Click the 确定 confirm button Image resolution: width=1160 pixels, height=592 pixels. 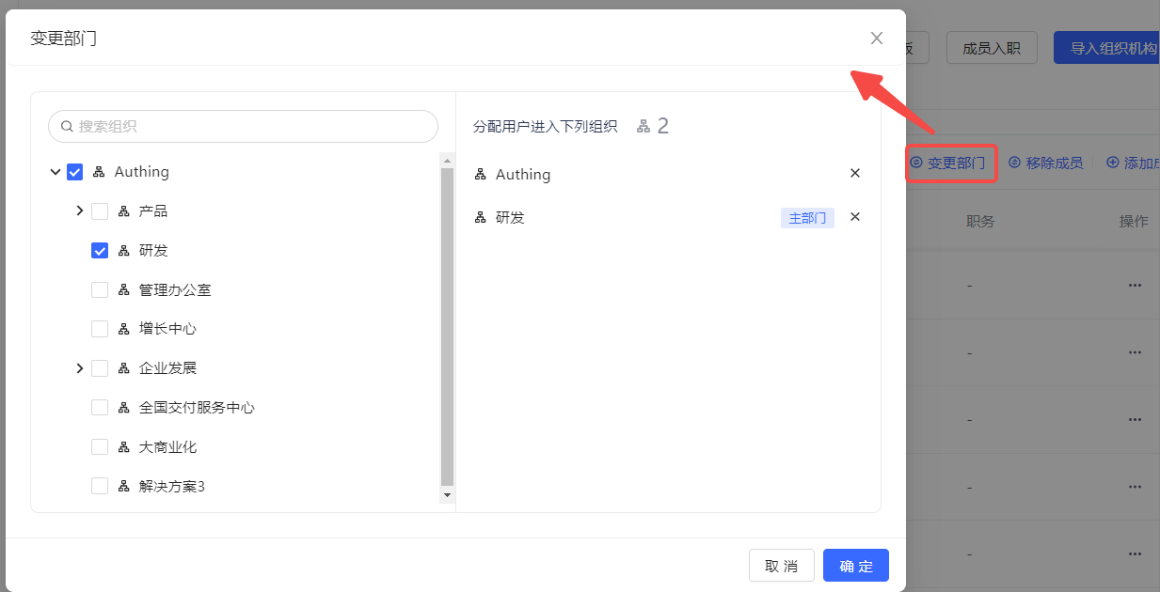coord(855,566)
